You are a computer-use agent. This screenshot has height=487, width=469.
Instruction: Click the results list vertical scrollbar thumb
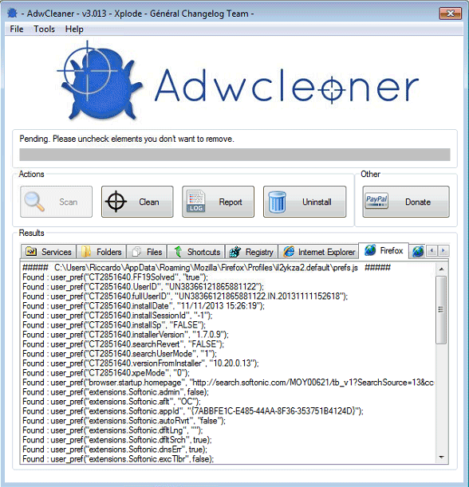[x=441, y=309]
